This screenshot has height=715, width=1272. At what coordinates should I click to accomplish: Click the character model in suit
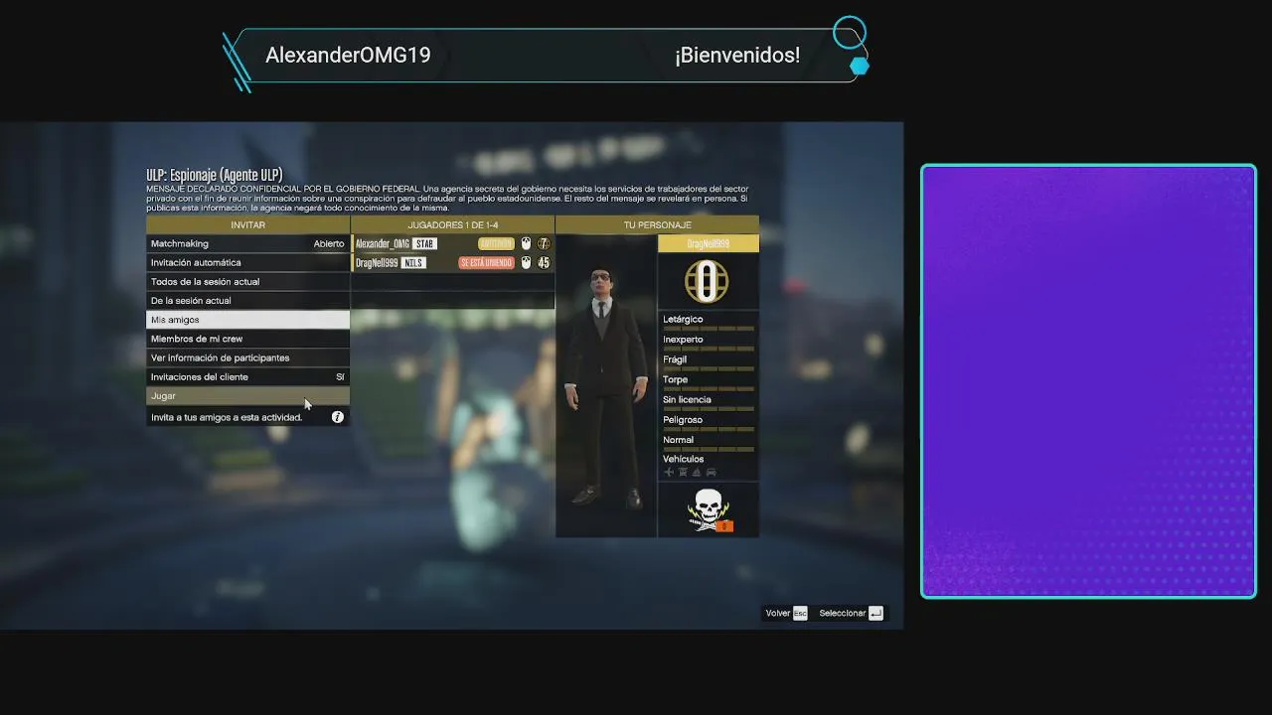point(604,387)
